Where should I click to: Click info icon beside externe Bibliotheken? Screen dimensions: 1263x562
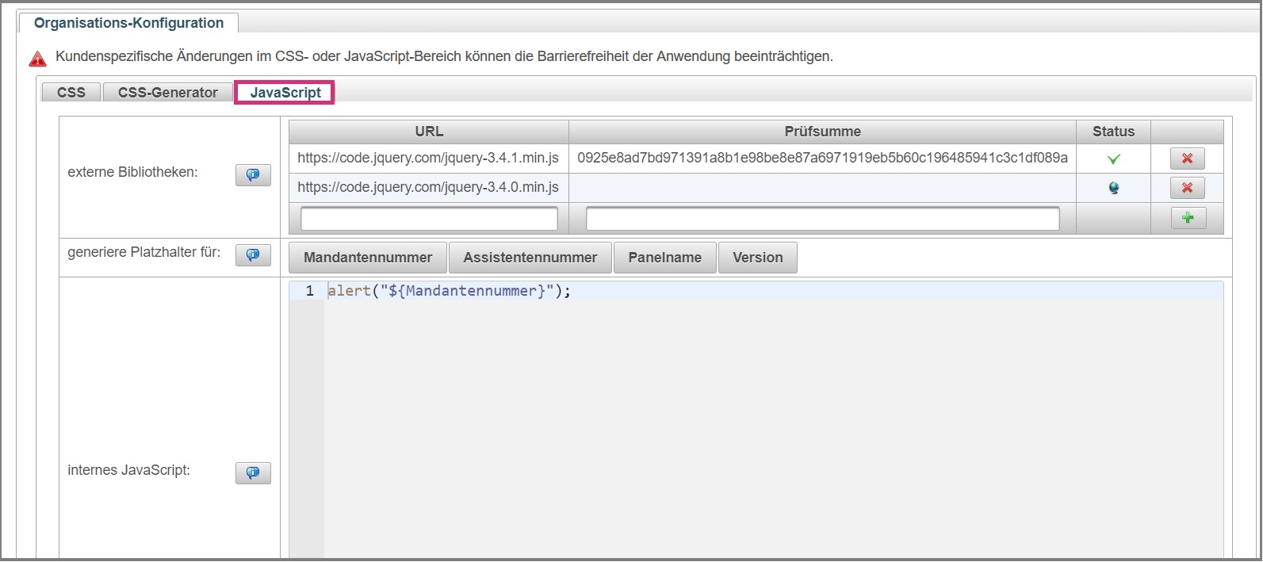pyautogui.click(x=253, y=175)
